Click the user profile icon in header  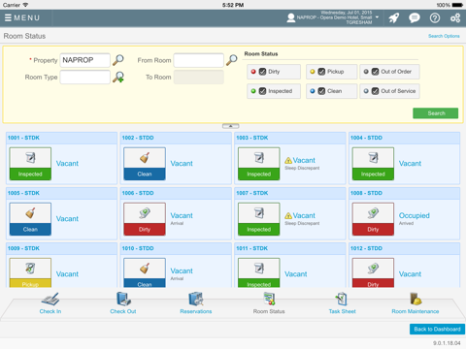(291, 17)
